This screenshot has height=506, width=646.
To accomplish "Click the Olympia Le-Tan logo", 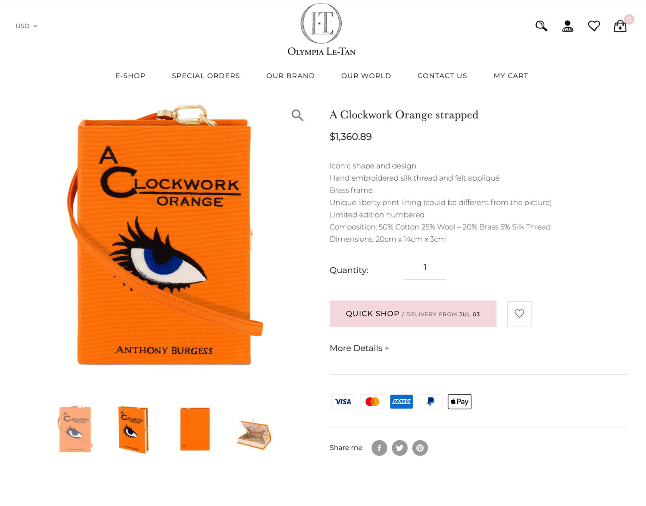I will tap(321, 29).
